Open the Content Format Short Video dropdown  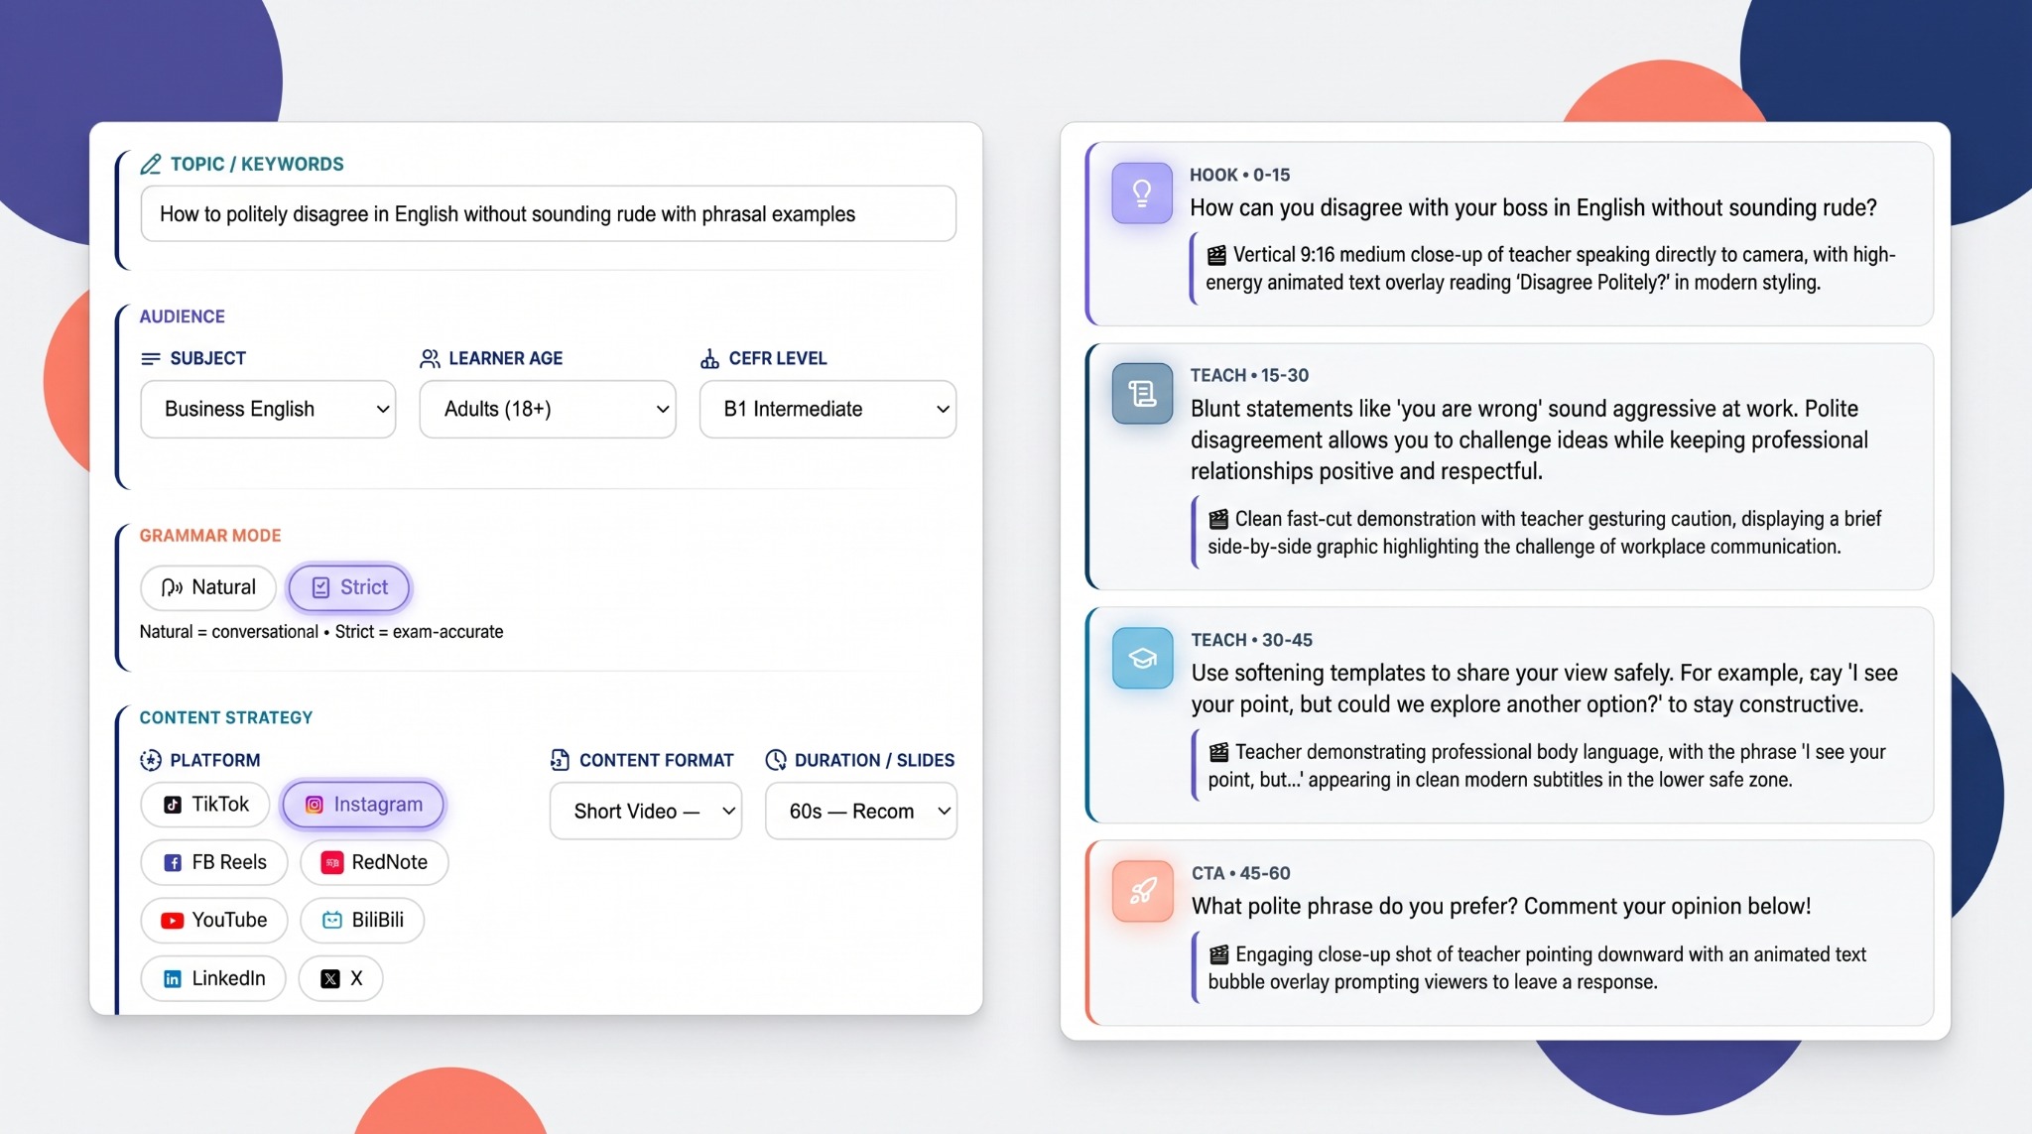point(646,811)
